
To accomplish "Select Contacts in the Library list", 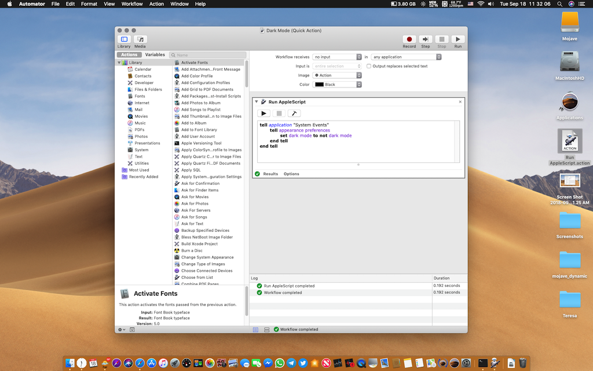I will click(x=143, y=76).
